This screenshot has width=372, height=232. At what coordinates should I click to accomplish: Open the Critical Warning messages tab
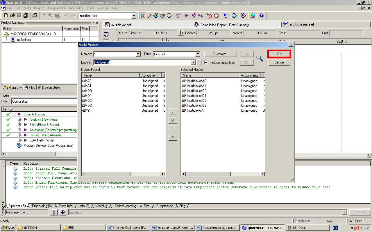click(x=126, y=206)
